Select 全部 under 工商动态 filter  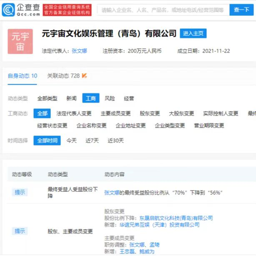[42, 113]
